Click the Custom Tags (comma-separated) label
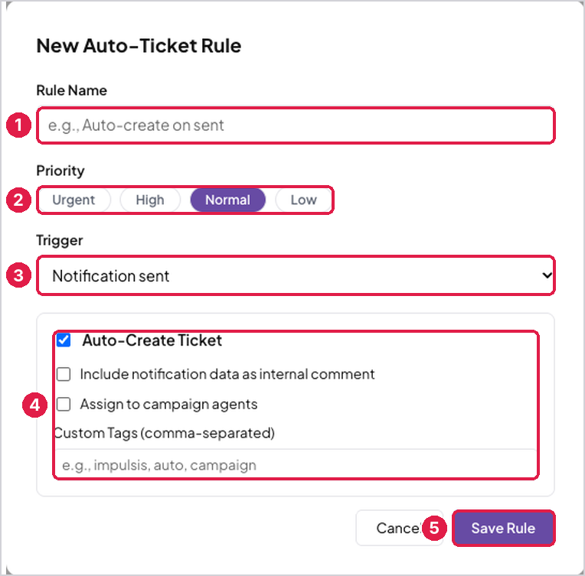 click(x=165, y=433)
